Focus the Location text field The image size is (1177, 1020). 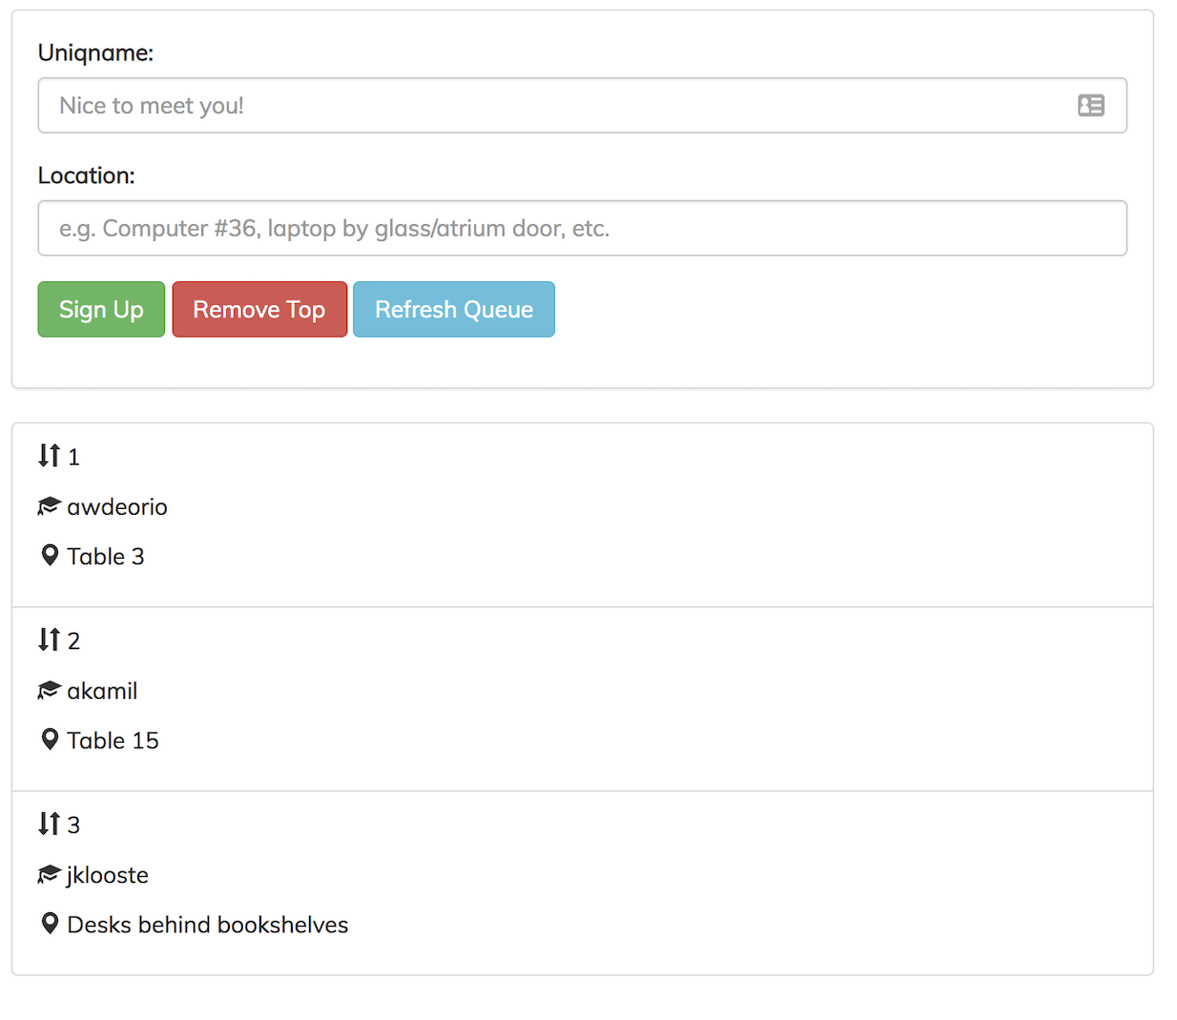[582, 229]
